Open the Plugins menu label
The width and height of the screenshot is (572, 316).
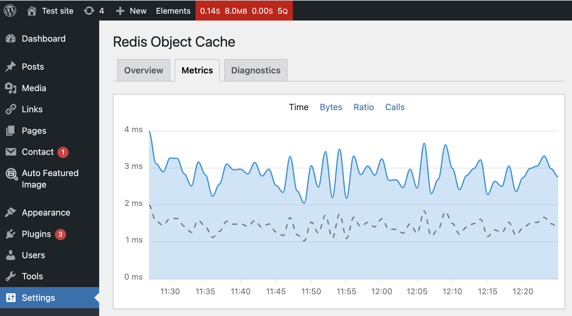click(x=36, y=234)
